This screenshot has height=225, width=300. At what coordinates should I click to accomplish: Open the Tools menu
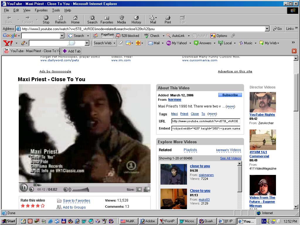point(56,10)
